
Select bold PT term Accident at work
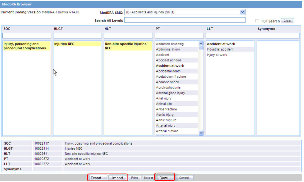point(176,66)
